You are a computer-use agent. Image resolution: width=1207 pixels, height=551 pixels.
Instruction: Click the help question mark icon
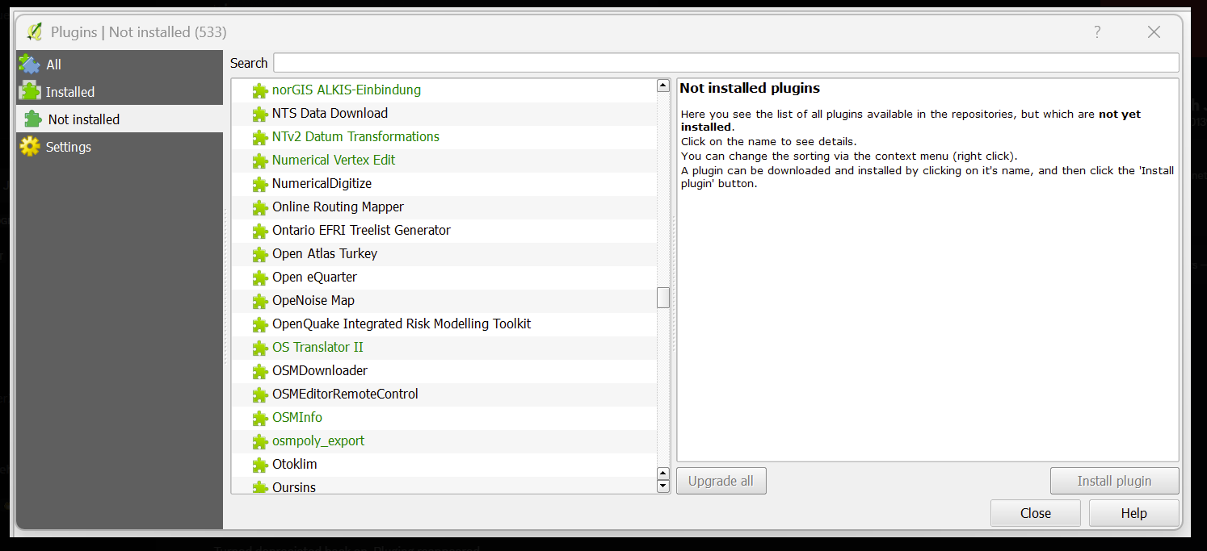pos(1096,31)
